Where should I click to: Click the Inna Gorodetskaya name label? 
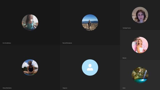(7, 43)
